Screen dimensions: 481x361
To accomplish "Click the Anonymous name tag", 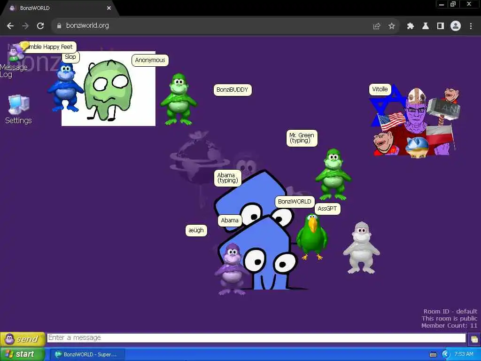I will coord(150,60).
